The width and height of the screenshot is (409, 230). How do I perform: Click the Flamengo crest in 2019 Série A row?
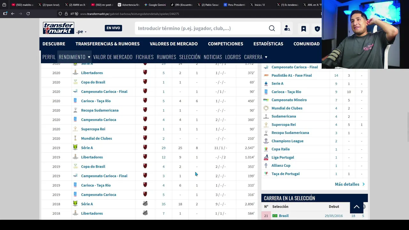pyautogui.click(x=145, y=148)
